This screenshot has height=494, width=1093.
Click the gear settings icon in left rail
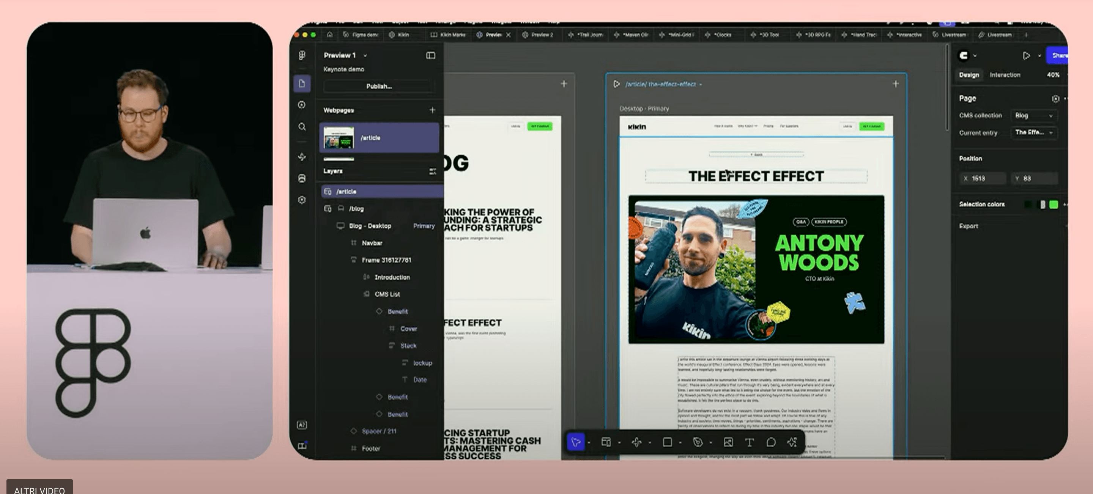point(302,200)
